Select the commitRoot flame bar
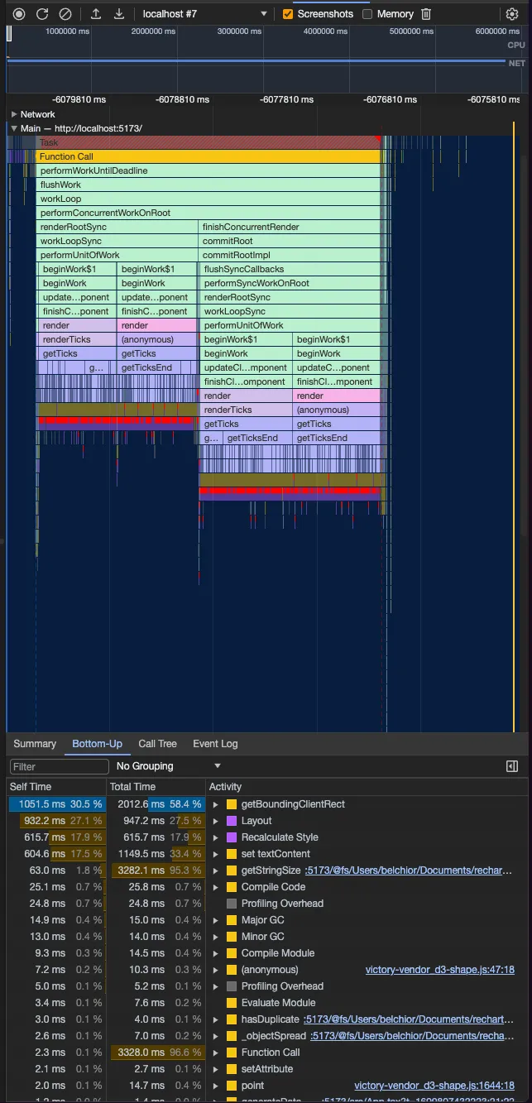The image size is (532, 1103). (x=290, y=241)
